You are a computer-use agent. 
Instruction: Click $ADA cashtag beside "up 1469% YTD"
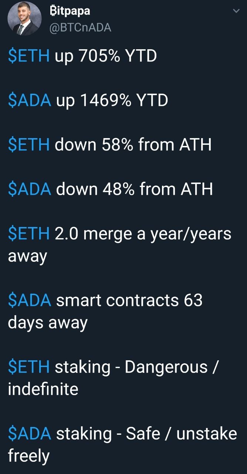pyautogui.click(x=30, y=100)
